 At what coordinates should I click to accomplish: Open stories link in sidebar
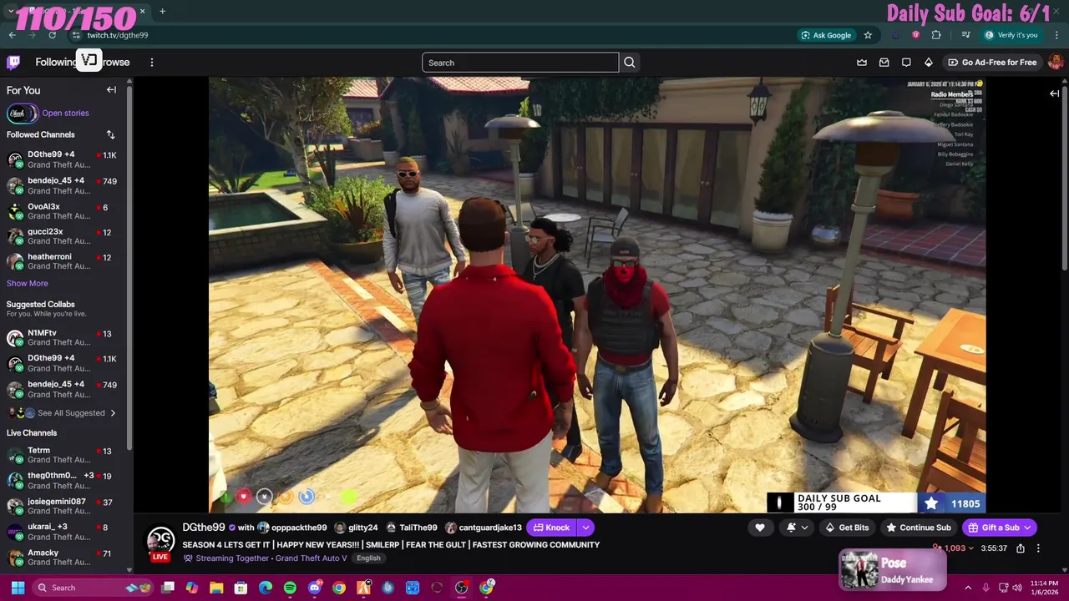(x=65, y=114)
